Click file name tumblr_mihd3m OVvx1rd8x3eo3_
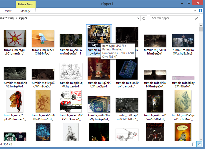The width and height of the screenshot is (205, 149). pyautogui.click(x=183, y=52)
